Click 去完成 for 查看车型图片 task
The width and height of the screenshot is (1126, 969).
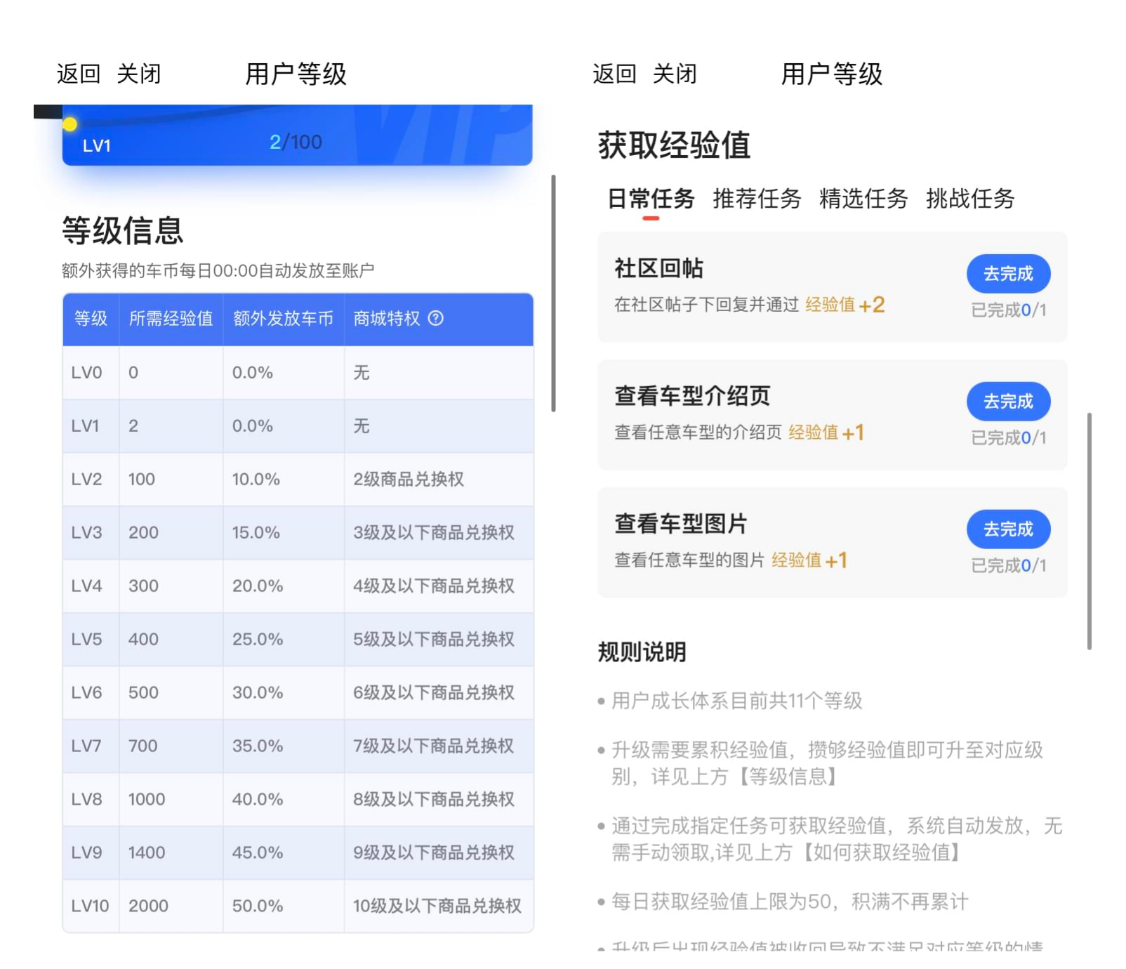click(1008, 529)
